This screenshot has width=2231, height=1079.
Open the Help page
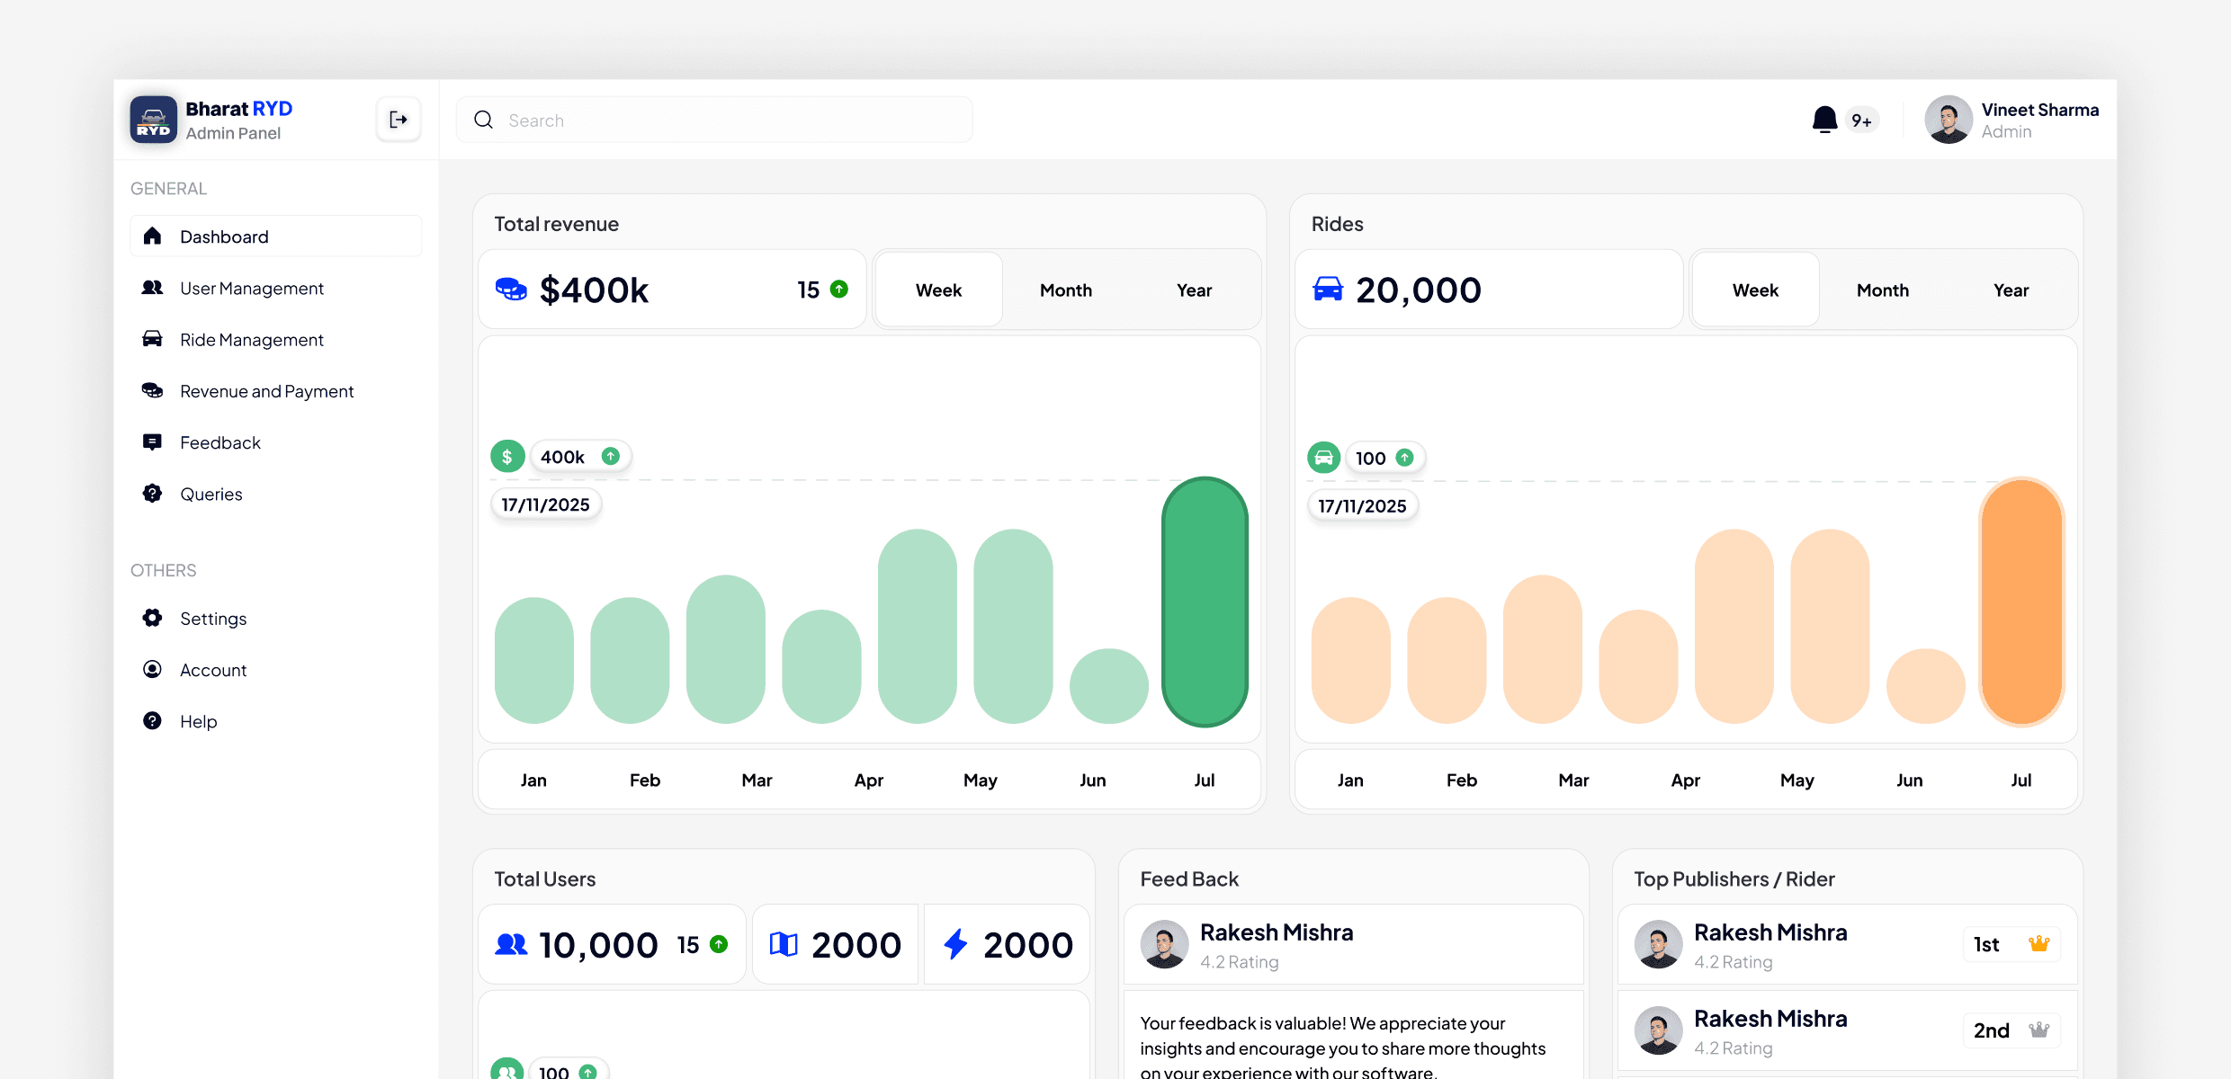click(x=276, y=720)
